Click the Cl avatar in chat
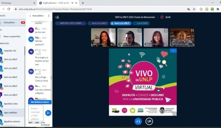221x128 pixels. point(31,30)
